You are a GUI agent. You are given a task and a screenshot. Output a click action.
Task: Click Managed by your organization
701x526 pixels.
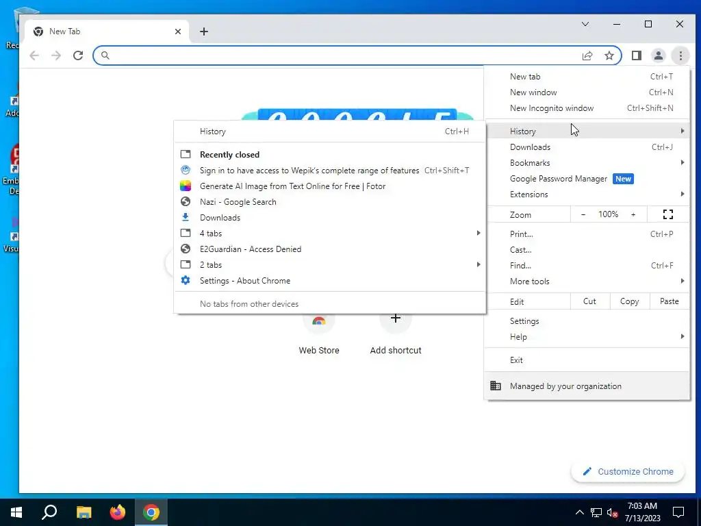[587, 386]
